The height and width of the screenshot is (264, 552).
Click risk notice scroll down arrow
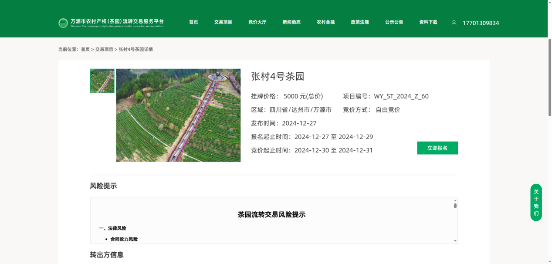[x=455, y=241]
